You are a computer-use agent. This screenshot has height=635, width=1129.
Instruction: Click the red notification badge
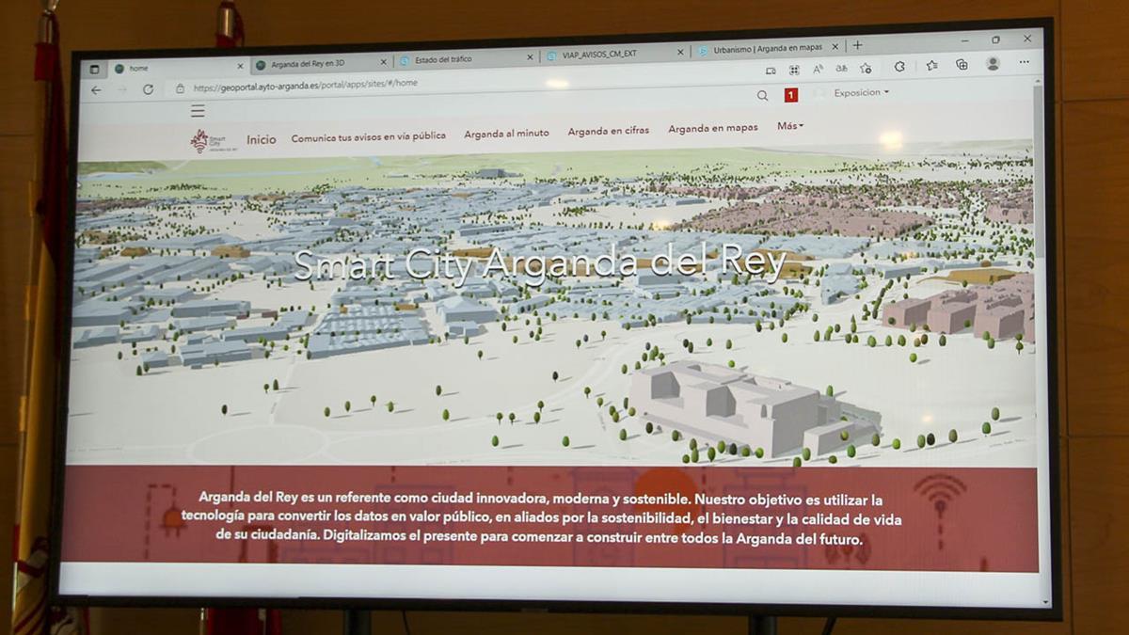click(791, 95)
